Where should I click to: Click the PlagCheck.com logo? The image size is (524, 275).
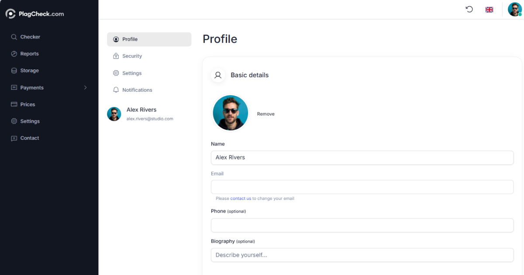34,14
